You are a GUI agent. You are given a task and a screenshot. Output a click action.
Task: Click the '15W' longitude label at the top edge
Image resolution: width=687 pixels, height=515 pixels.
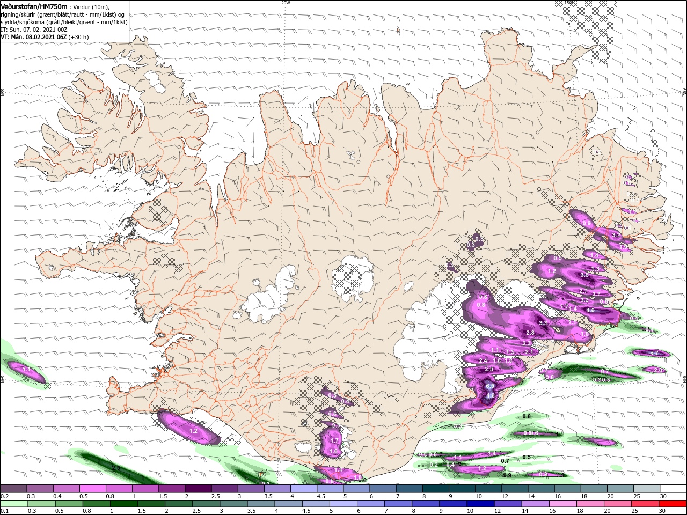click(569, 3)
